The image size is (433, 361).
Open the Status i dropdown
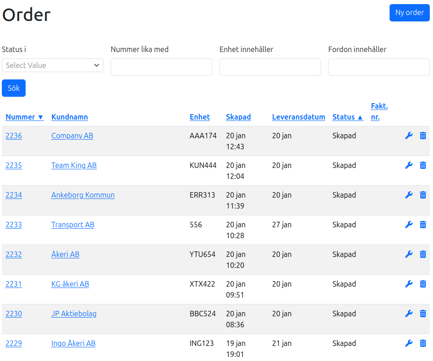[53, 65]
